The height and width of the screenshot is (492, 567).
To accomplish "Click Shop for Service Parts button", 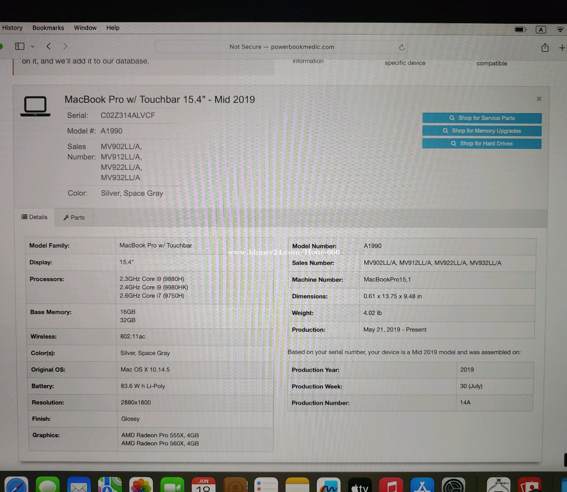I will coord(482,118).
